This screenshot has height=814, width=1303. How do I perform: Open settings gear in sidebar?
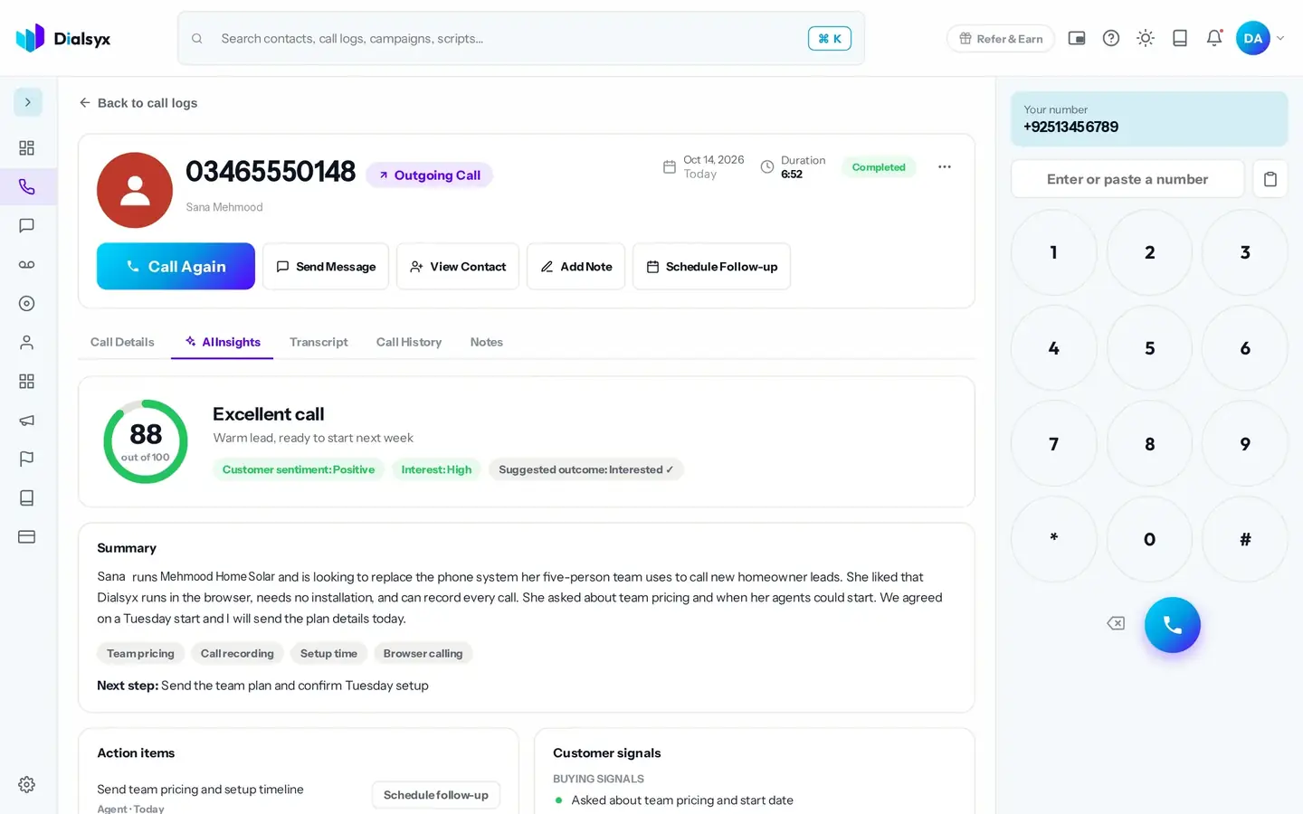pyautogui.click(x=27, y=785)
